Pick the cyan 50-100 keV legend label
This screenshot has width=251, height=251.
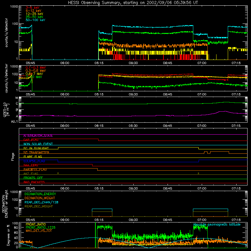point(35,20)
